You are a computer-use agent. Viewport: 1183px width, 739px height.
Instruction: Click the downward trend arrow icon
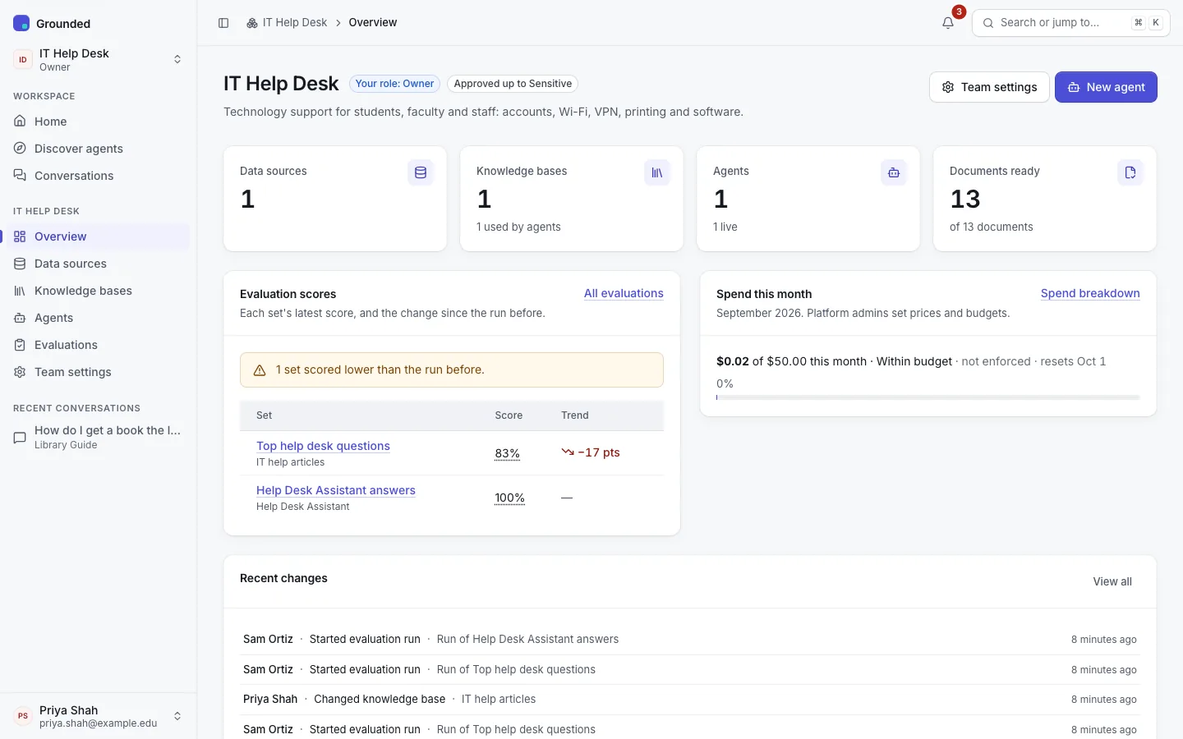click(568, 452)
